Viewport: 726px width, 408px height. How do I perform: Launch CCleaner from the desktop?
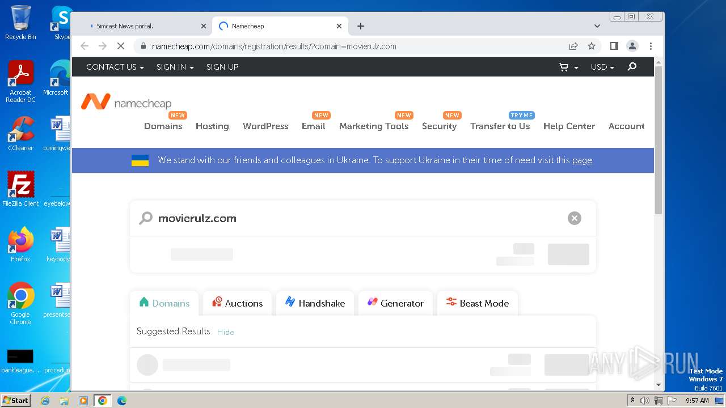pyautogui.click(x=20, y=134)
